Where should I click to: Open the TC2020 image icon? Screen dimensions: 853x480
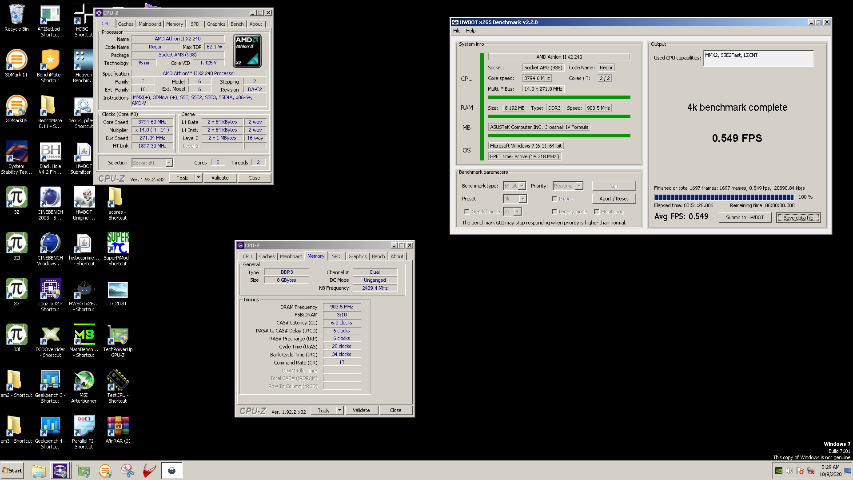click(117, 292)
